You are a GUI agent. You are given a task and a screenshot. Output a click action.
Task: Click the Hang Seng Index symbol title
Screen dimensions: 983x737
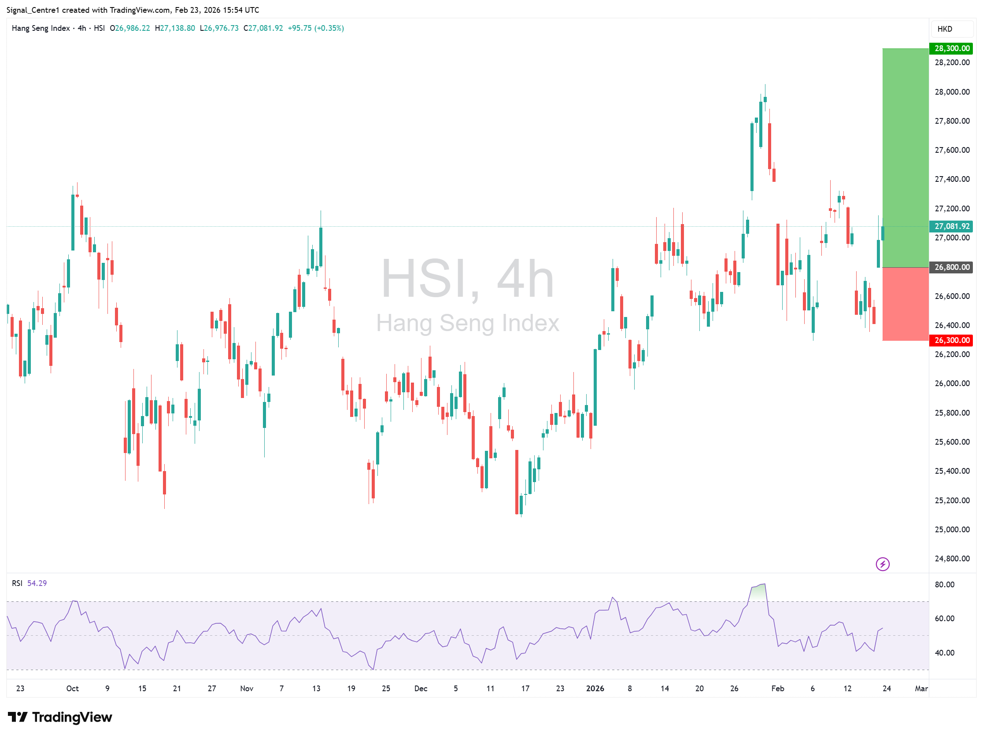[41, 28]
